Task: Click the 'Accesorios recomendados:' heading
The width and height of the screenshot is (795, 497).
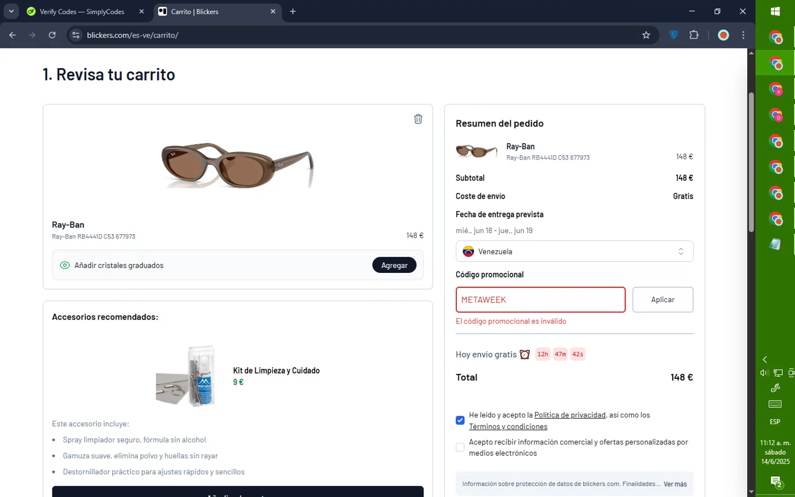Action: click(105, 317)
